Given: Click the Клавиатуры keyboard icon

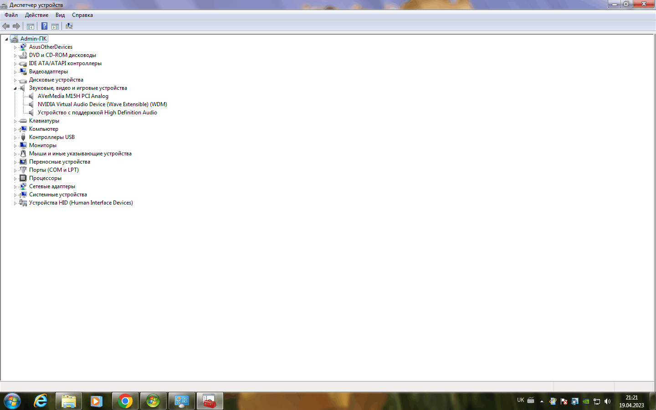Looking at the screenshot, I should pos(23,121).
